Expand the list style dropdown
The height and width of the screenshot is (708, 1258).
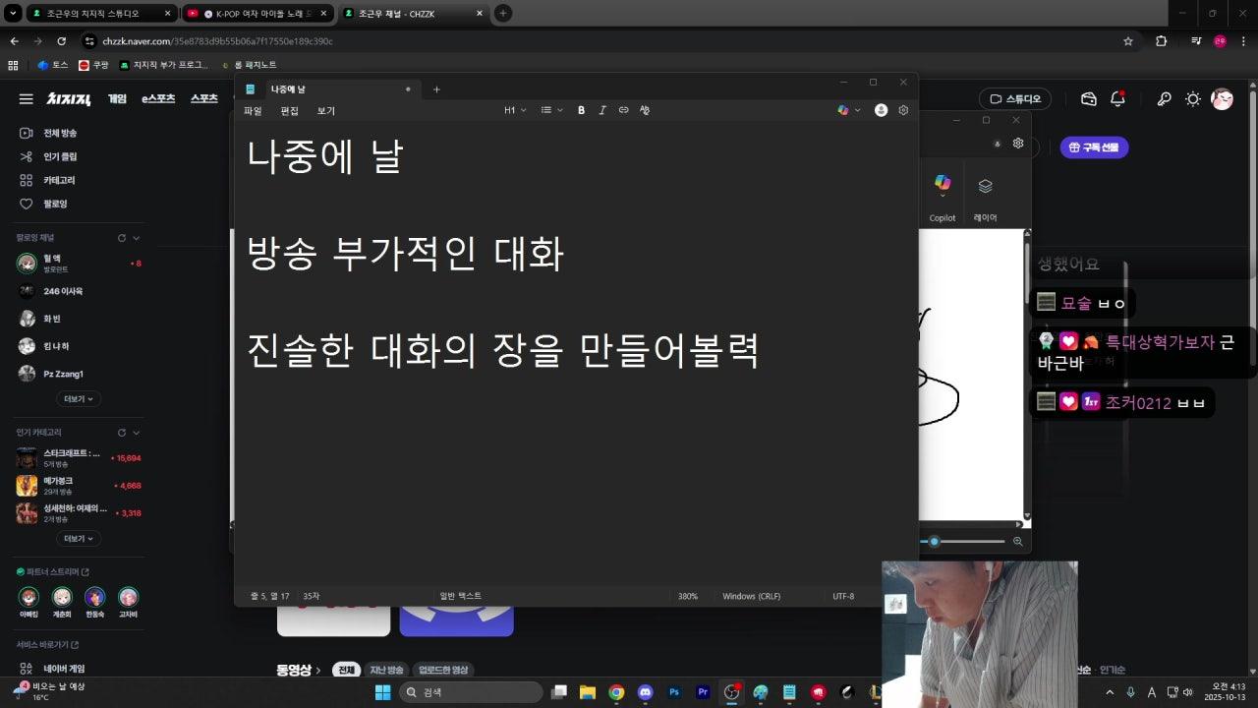point(551,110)
